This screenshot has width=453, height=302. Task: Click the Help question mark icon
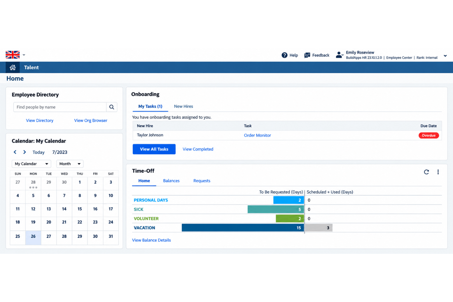coord(284,55)
